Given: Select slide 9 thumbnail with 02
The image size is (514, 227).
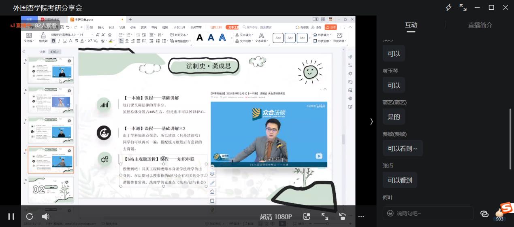Looking at the screenshot, I should click(x=51, y=190).
